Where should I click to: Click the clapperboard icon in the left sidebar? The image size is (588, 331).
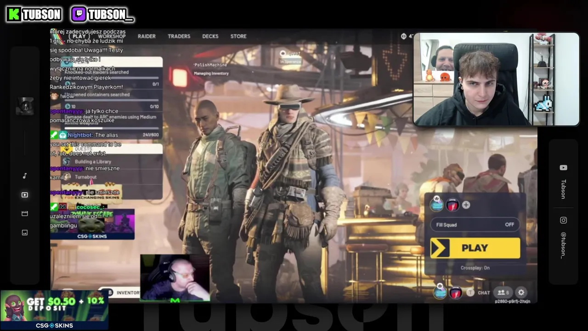(25, 214)
